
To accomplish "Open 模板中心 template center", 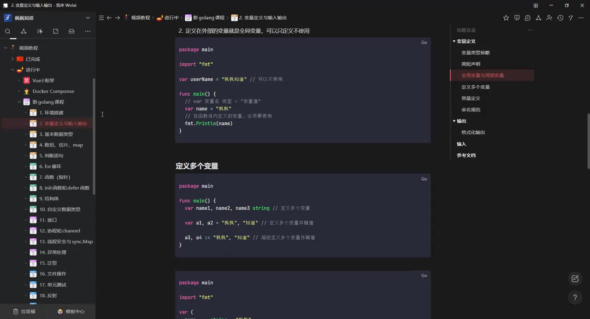I will click(x=71, y=312).
